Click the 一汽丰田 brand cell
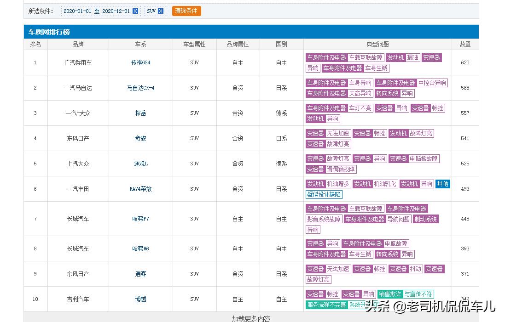Image resolution: width=505 pixels, height=322 pixels. tap(78, 189)
